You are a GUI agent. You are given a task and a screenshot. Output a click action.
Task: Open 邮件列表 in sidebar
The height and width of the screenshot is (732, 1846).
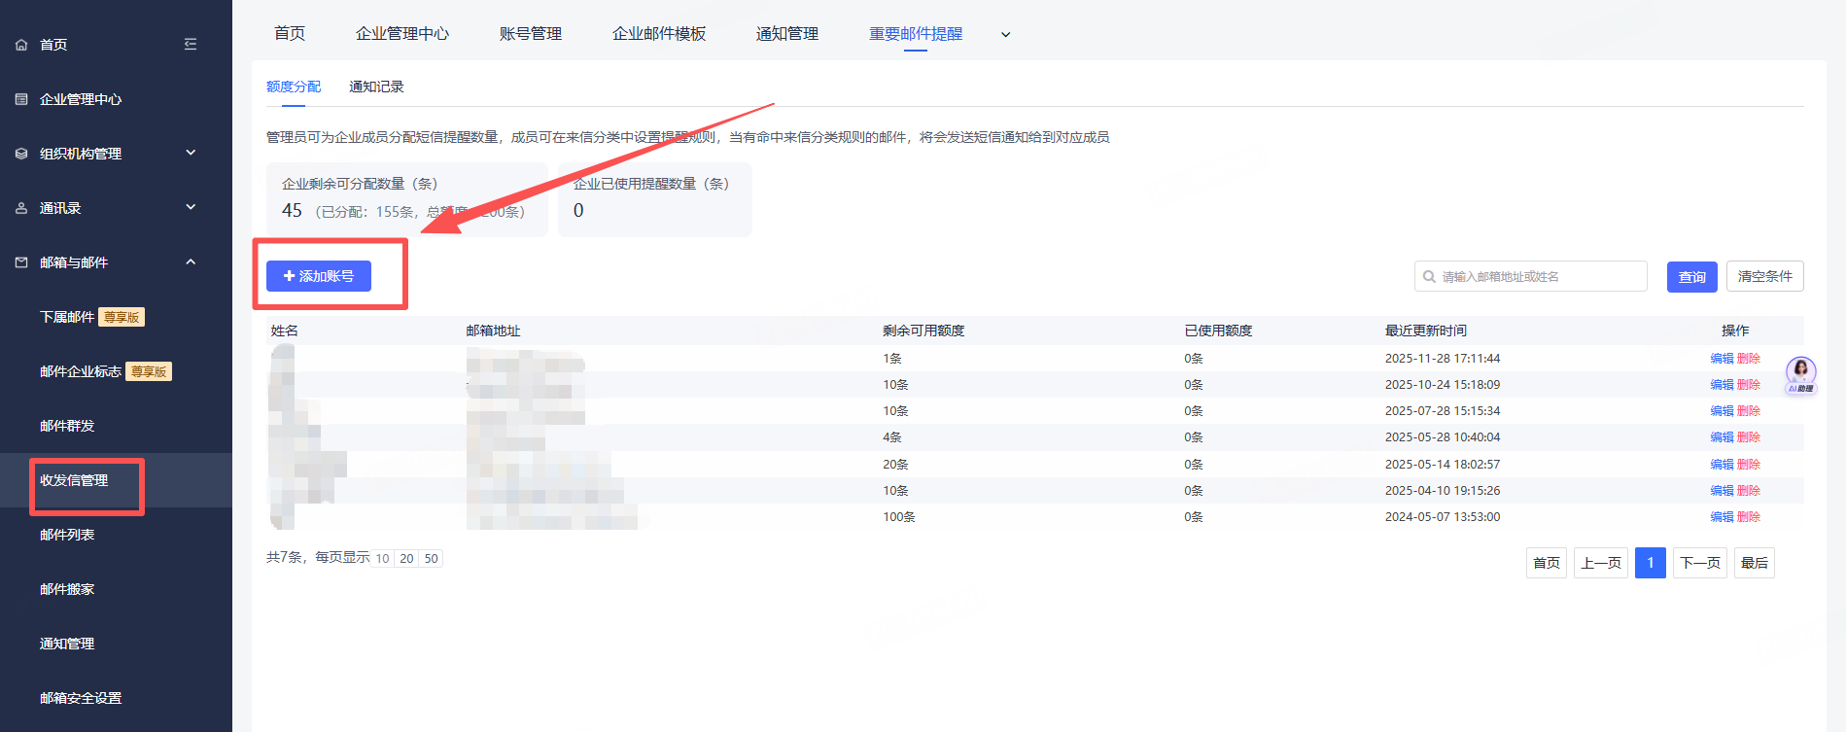(67, 535)
